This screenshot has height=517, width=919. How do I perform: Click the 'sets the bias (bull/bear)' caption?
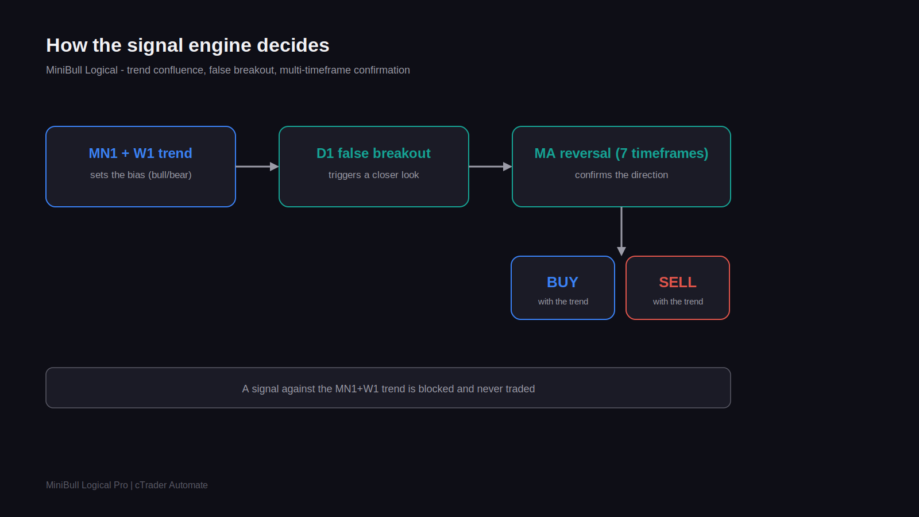point(141,175)
